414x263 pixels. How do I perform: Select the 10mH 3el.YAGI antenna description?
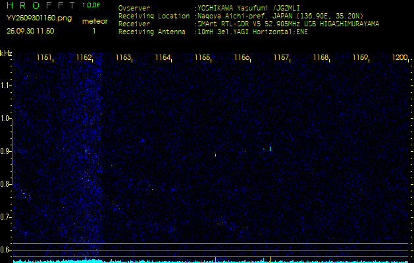tap(253, 32)
